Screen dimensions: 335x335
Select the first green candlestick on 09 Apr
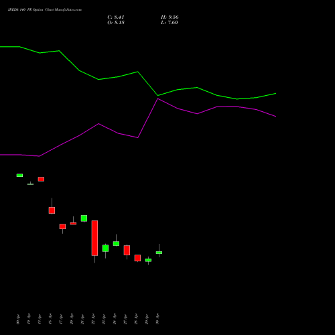click(19, 176)
